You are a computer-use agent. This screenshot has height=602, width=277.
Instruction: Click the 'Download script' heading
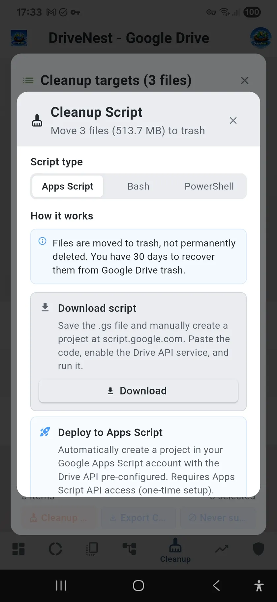(x=97, y=308)
